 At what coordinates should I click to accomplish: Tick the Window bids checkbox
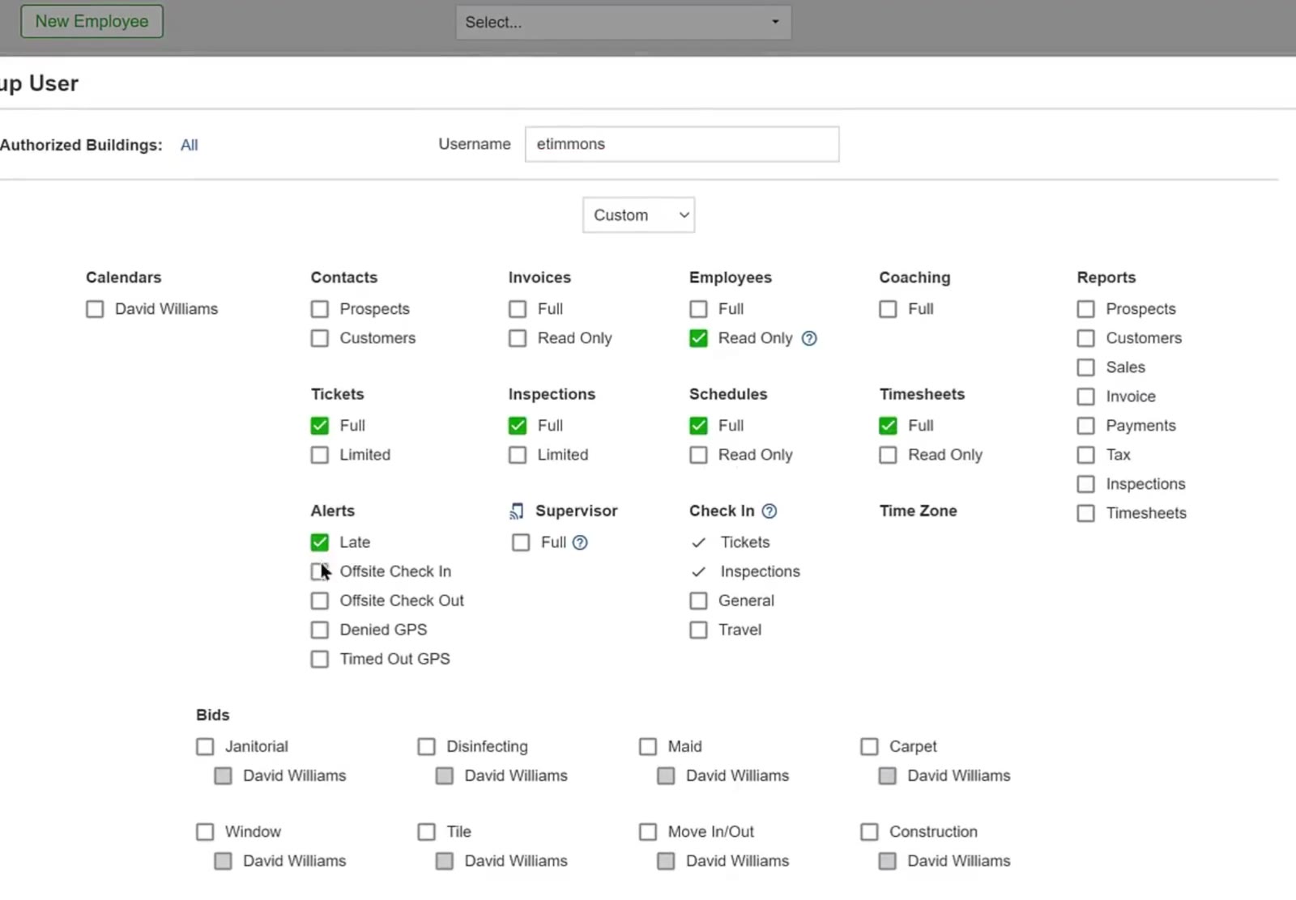click(x=205, y=832)
